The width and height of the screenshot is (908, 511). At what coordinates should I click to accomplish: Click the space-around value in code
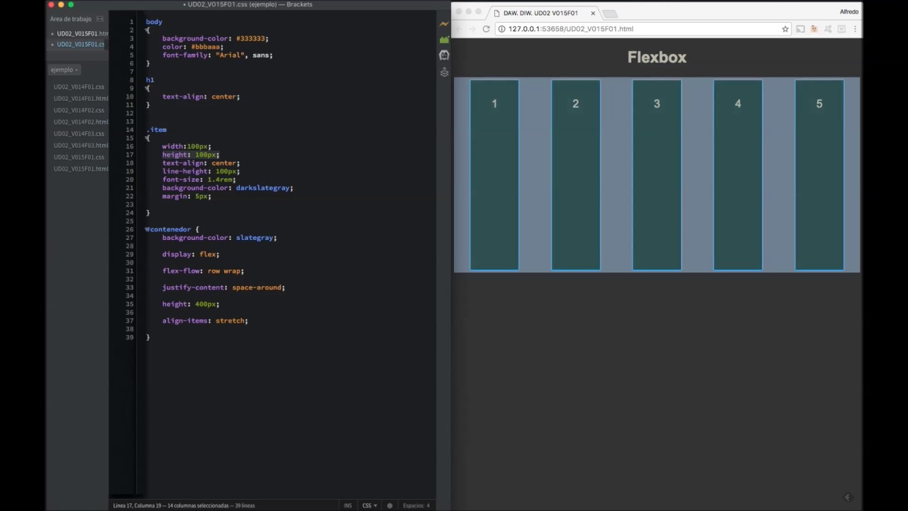coord(257,287)
